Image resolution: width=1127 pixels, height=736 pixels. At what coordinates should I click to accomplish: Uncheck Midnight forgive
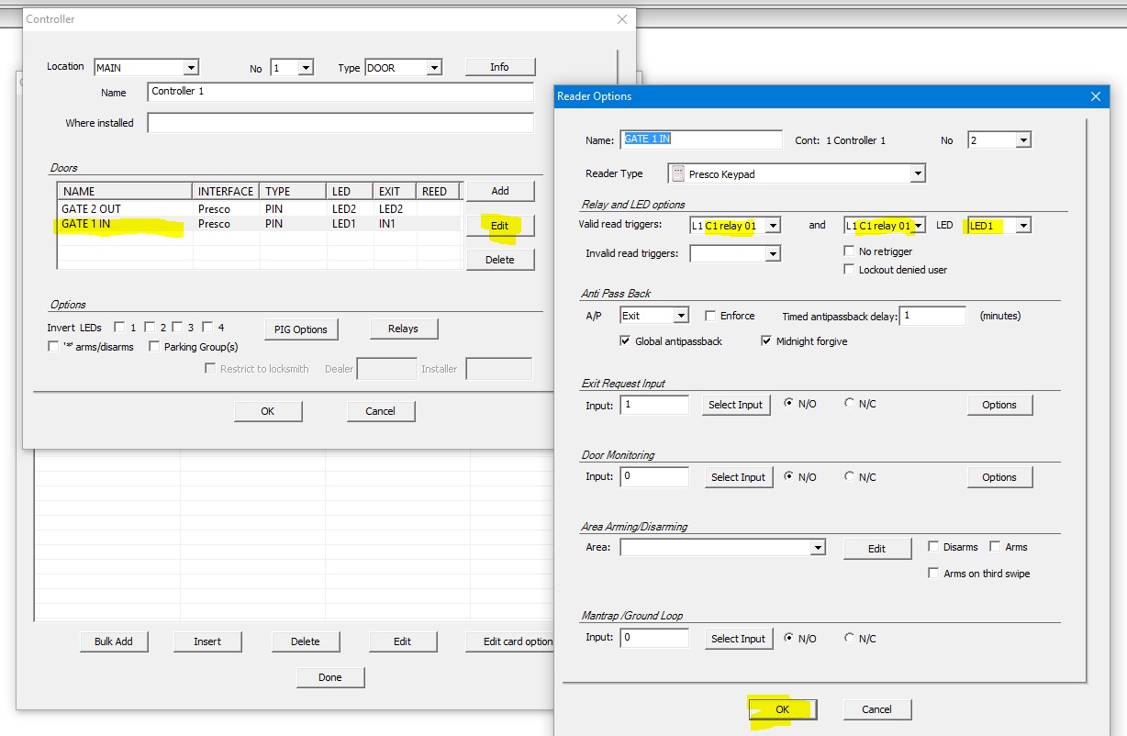click(767, 341)
